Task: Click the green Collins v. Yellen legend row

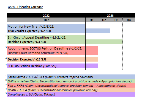Action: coord(71,81)
